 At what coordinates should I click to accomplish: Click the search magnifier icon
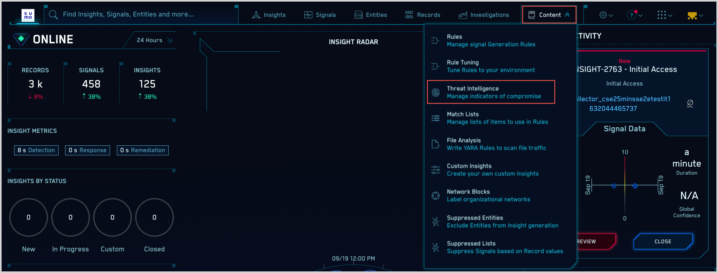pyautogui.click(x=53, y=15)
